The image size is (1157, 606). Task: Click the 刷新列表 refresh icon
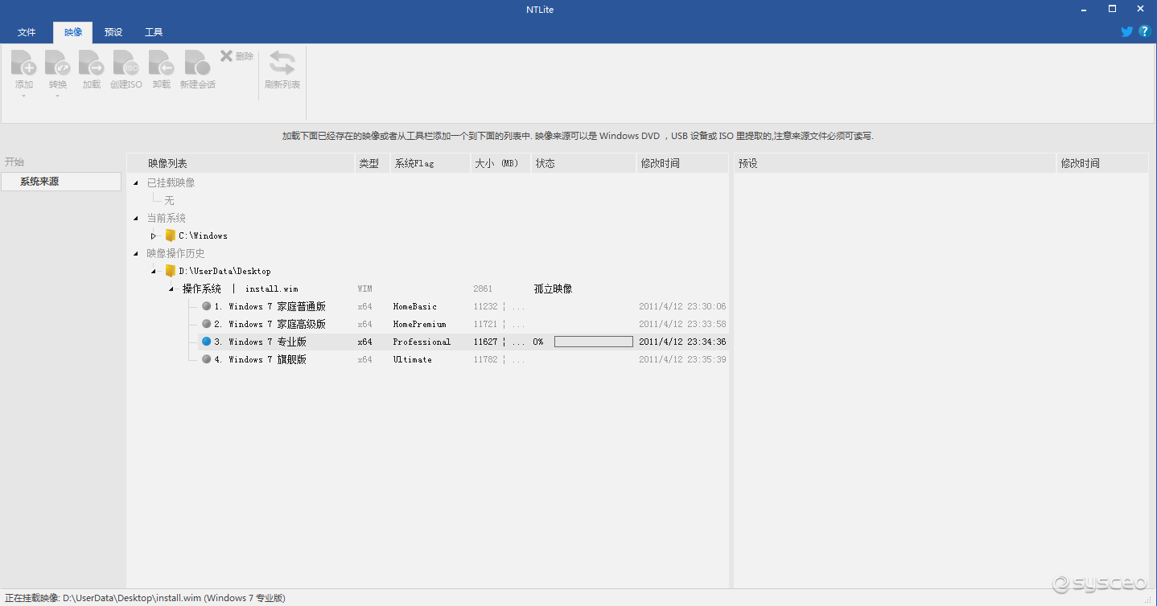click(282, 63)
